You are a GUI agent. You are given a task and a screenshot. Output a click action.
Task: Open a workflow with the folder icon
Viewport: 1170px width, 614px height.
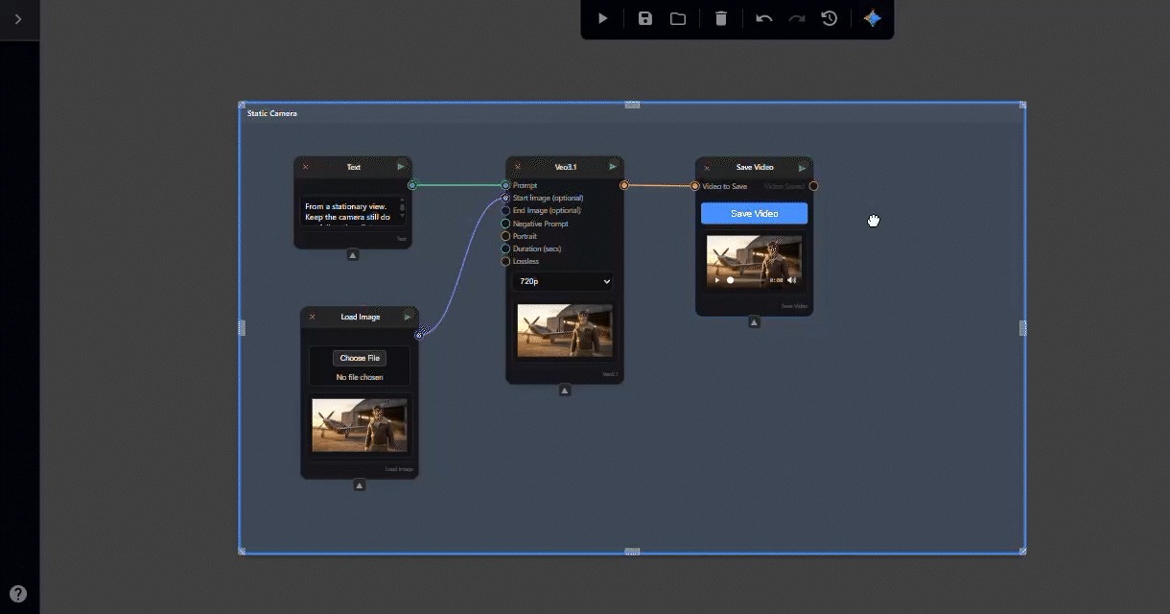click(x=678, y=18)
